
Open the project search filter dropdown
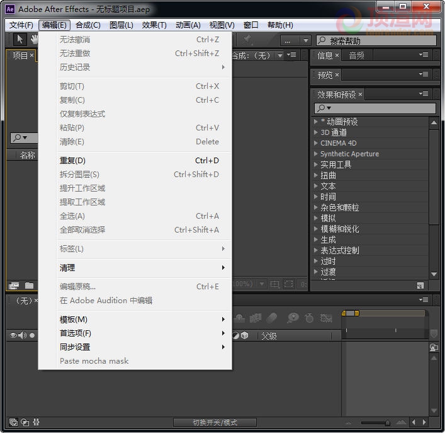click(25, 138)
